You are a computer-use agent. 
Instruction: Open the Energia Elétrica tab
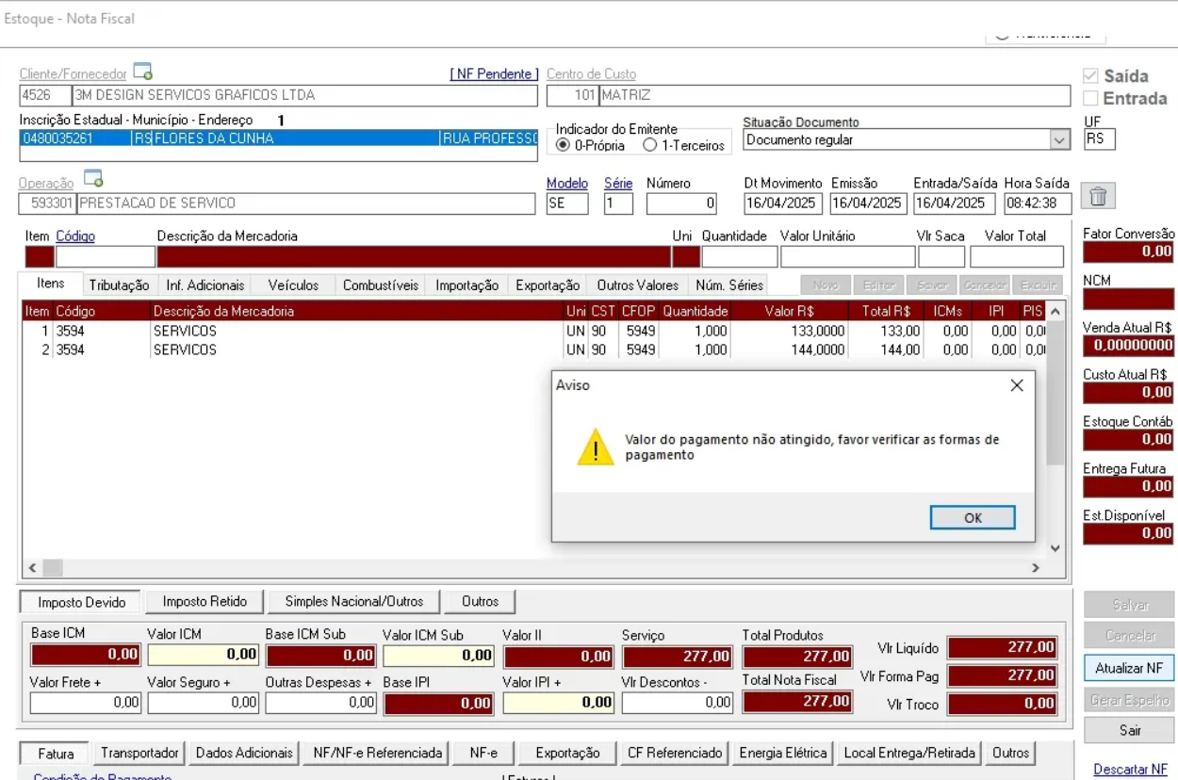coord(782,753)
